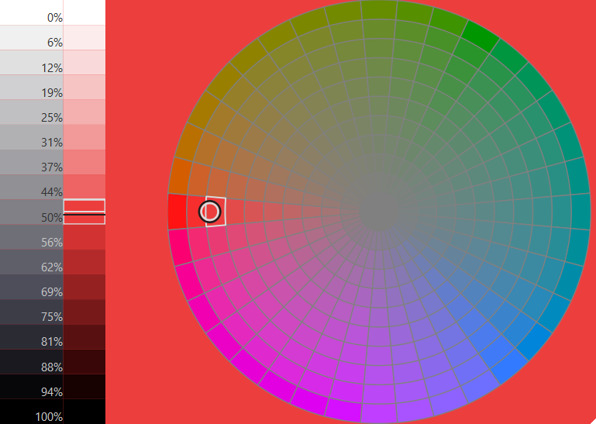Pick the 25% gray swatch

(x=31, y=114)
